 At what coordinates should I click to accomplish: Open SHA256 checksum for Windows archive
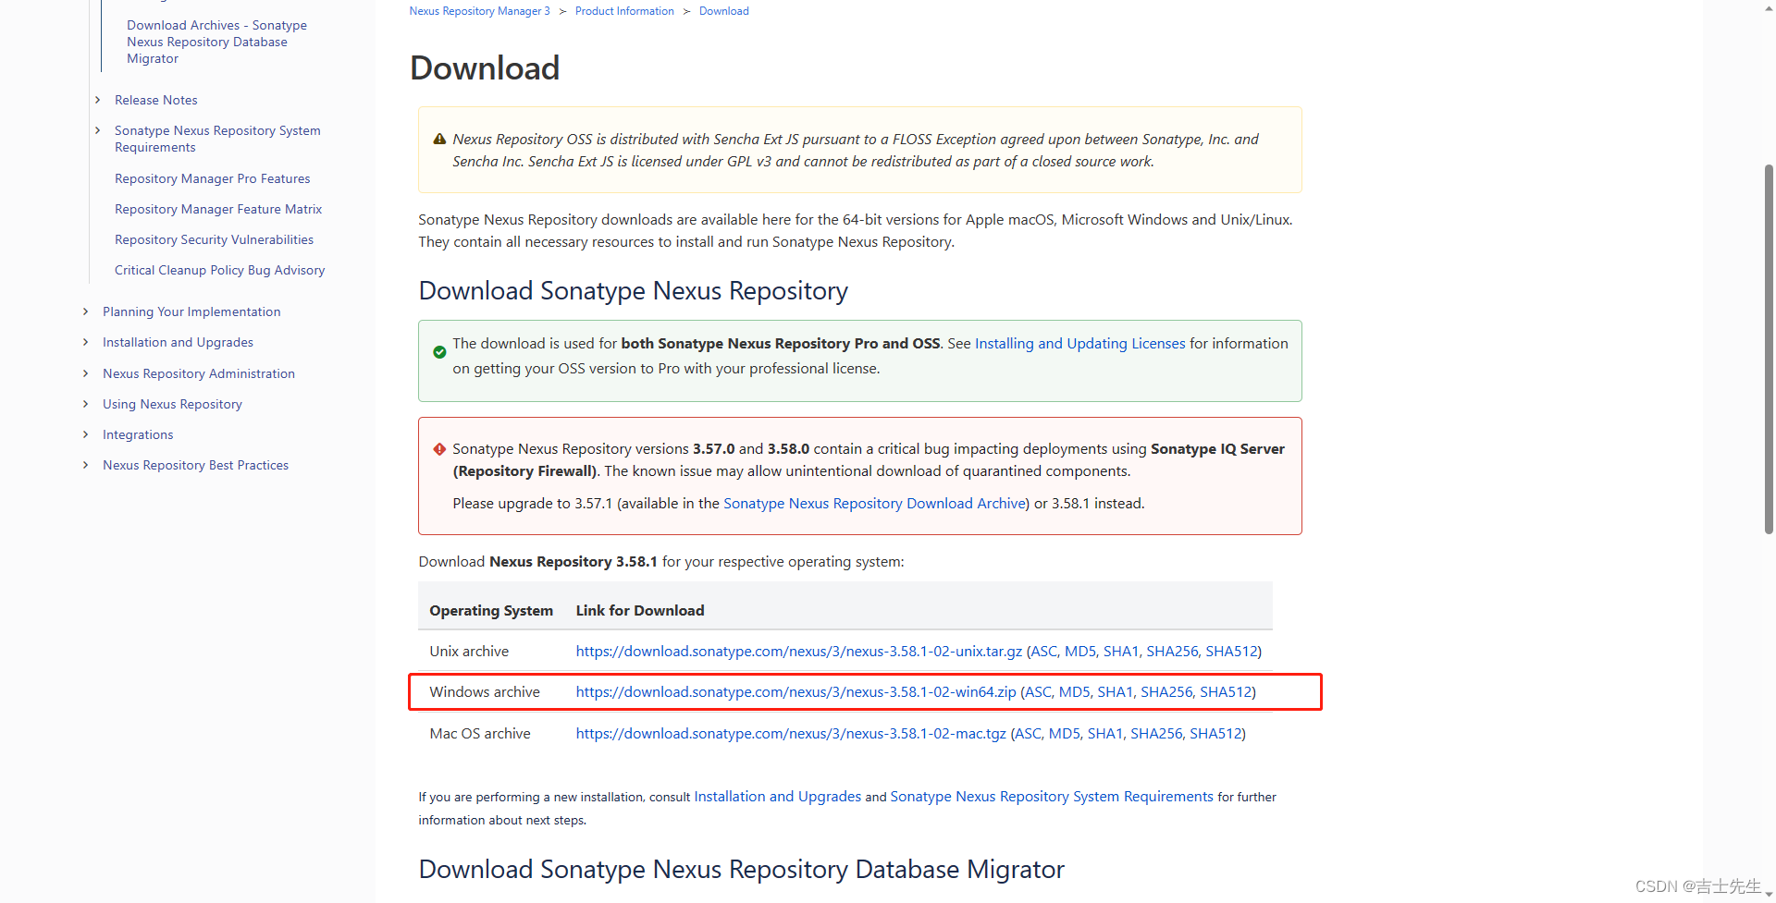point(1166,691)
